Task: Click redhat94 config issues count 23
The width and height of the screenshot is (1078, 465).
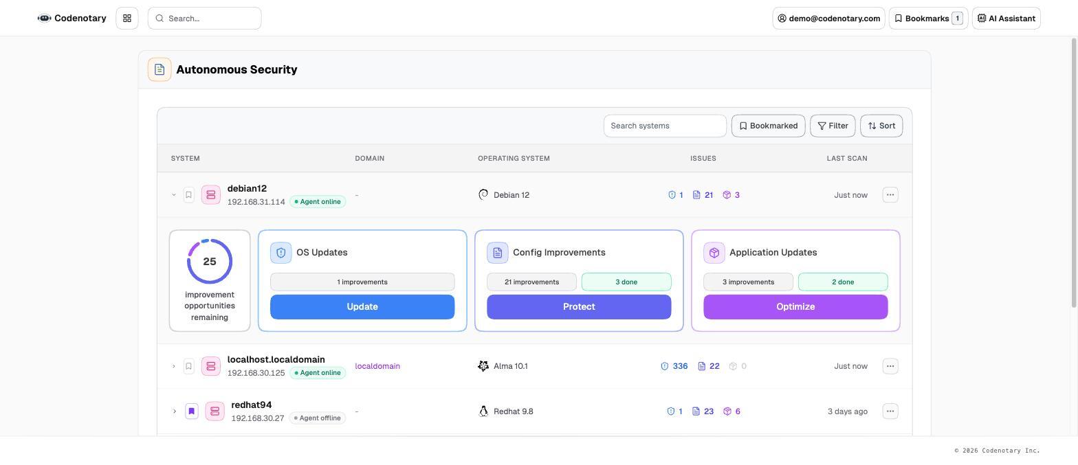Action: [703, 411]
